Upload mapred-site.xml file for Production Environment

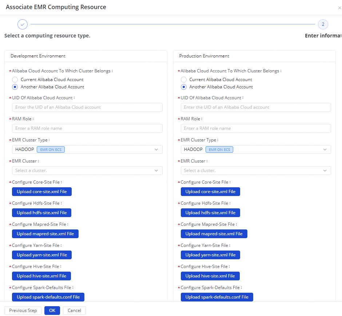point(214,234)
